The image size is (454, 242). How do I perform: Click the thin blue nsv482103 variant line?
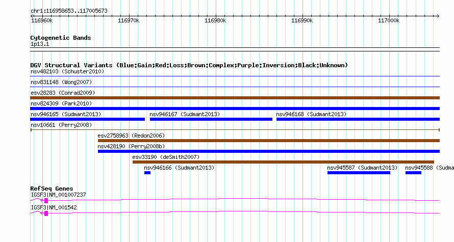235,76
